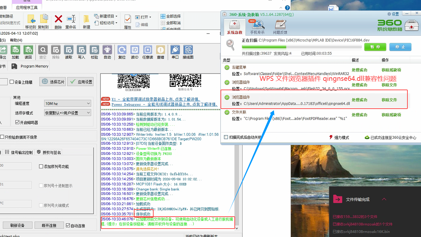The height and width of the screenshot is (237, 421).
Task: Click the 新建 folder icon in Explorer
Action: coord(86,19)
